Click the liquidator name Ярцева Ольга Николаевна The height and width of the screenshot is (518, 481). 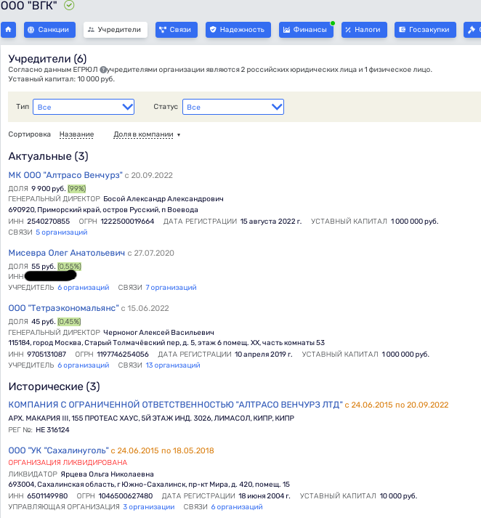pos(107,474)
